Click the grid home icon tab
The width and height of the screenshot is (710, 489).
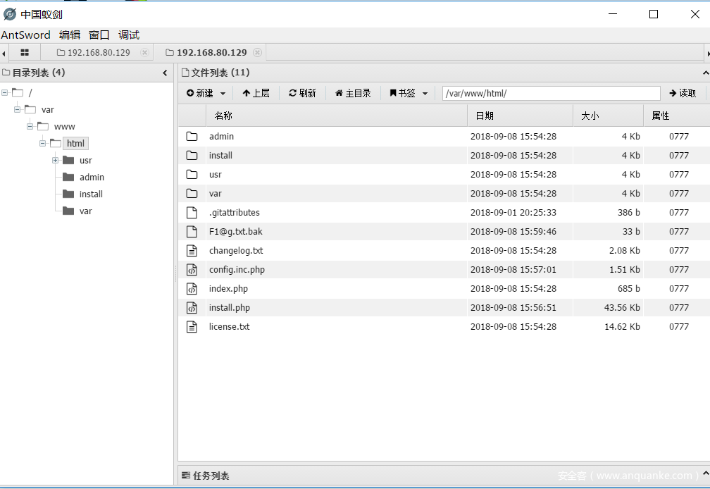[x=25, y=53]
